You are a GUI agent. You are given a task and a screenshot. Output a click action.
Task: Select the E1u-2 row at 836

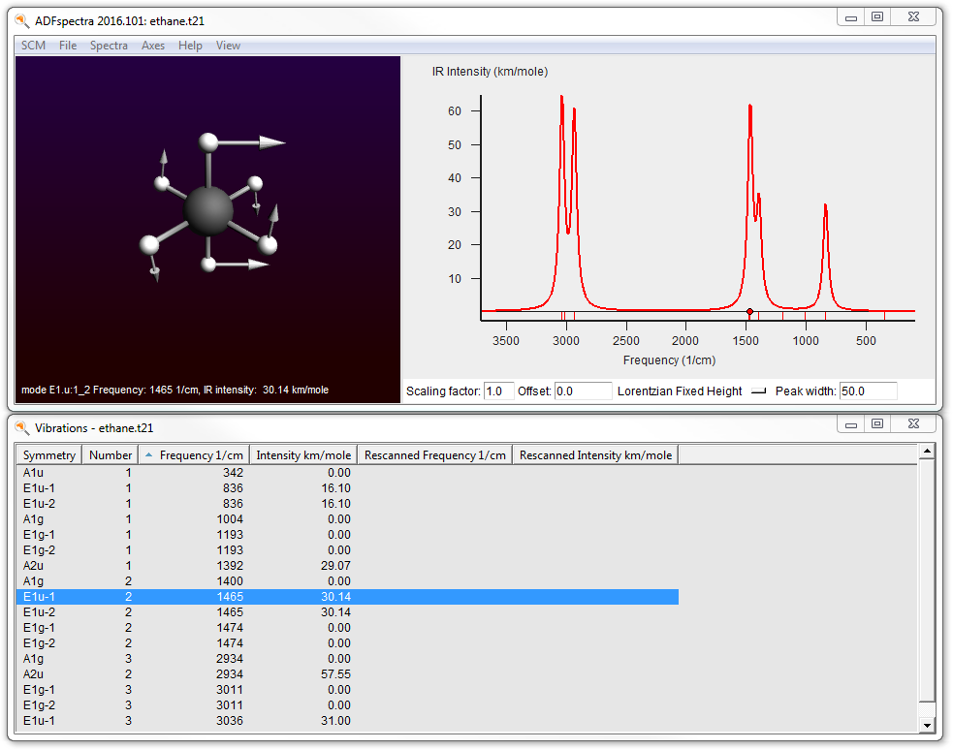pyautogui.click(x=347, y=504)
